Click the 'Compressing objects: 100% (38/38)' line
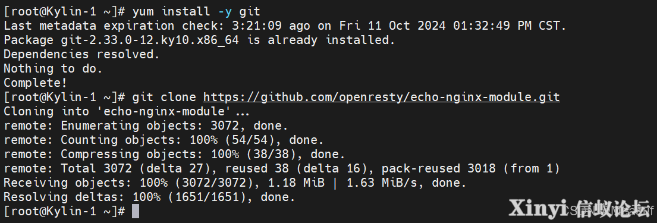Screen dimensions: 657x223 (174, 154)
